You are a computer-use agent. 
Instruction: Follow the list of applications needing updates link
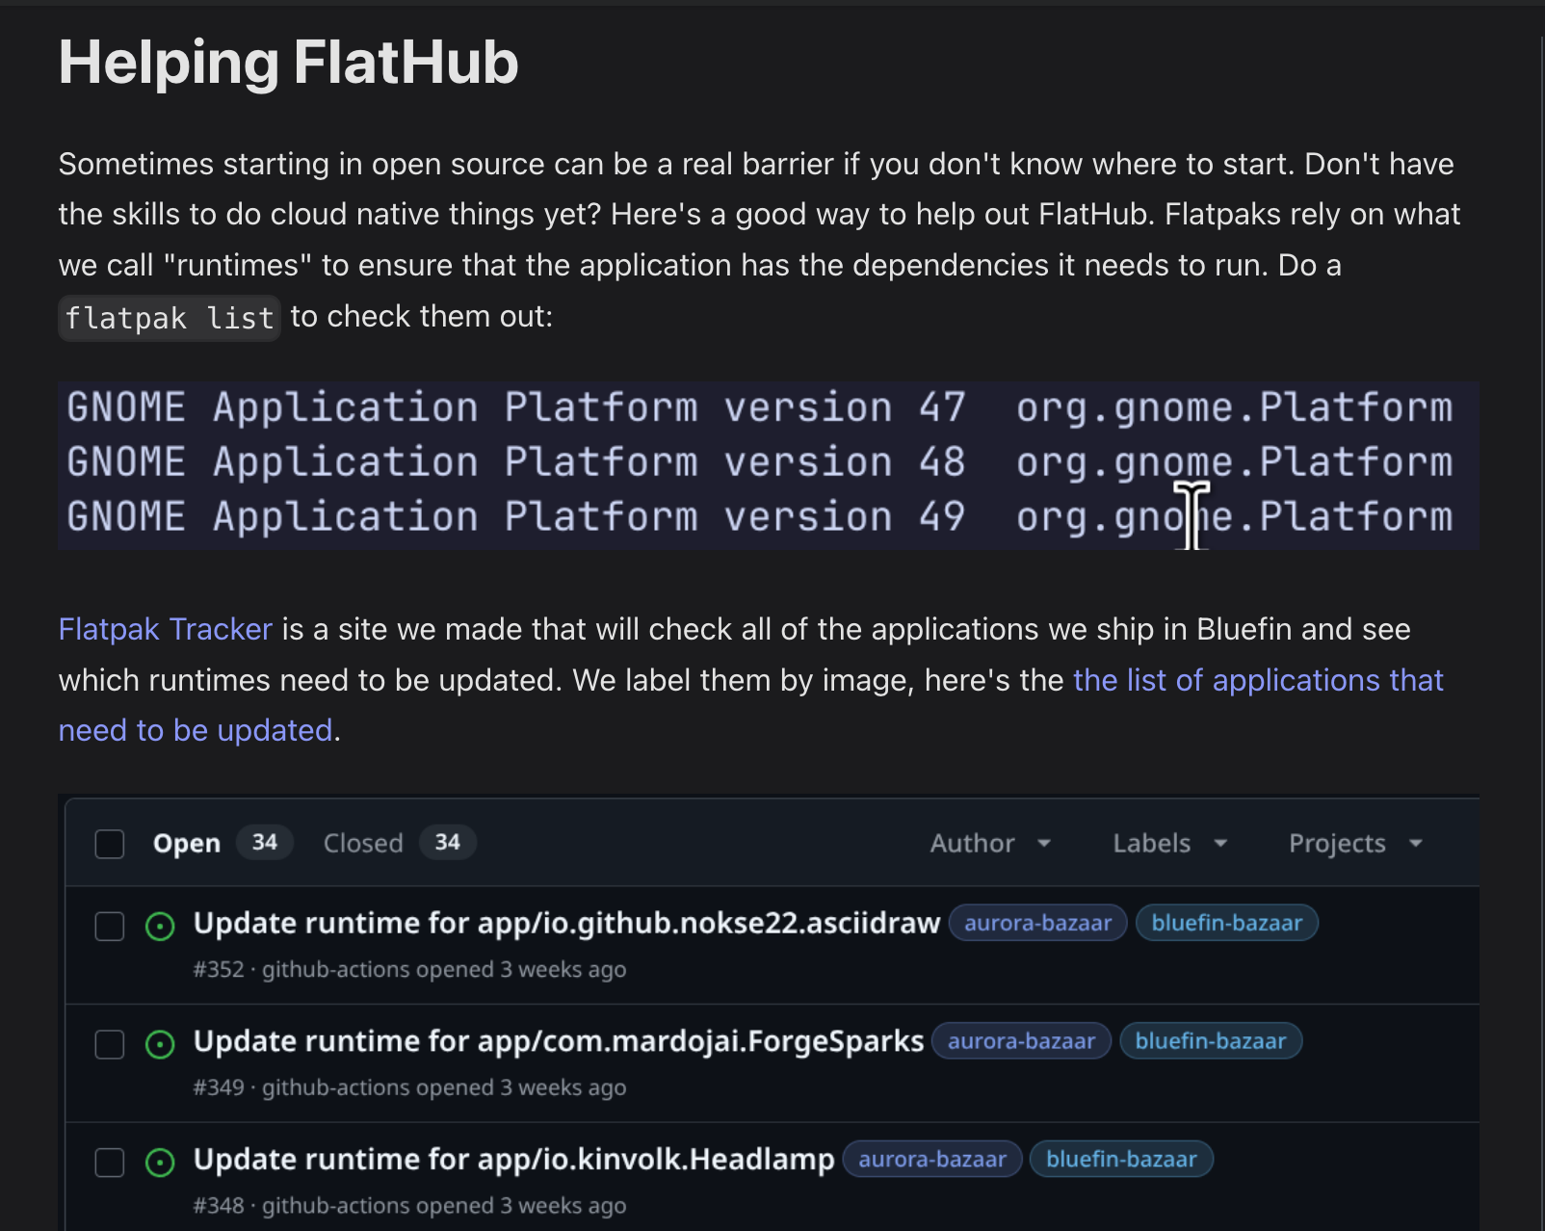(1258, 680)
